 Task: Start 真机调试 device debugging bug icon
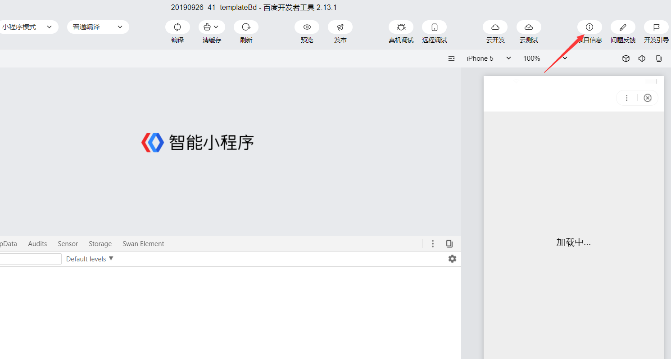click(401, 27)
